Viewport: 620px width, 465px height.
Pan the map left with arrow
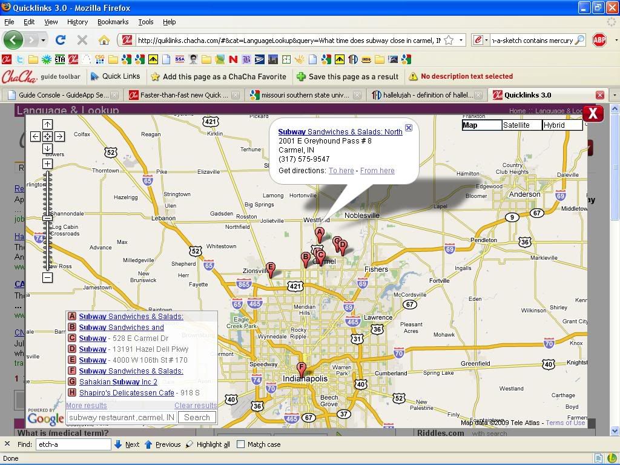[35, 136]
